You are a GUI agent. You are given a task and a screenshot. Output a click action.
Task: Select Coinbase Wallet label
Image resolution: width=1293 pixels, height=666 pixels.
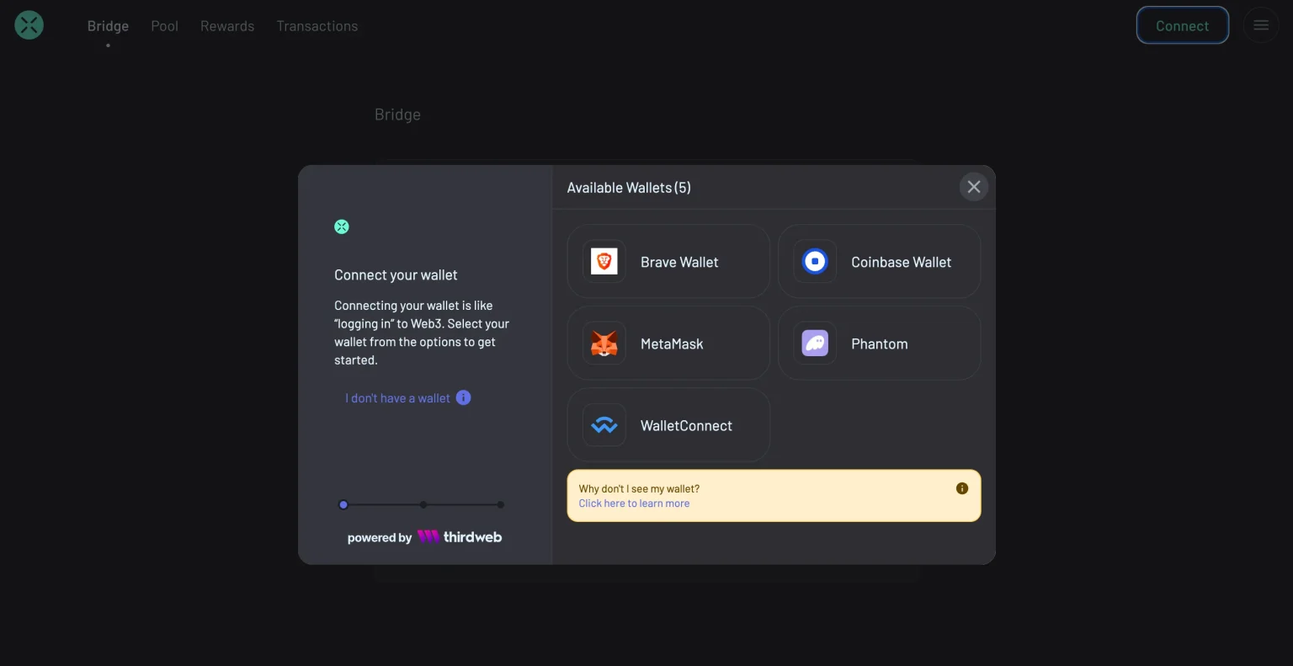tap(901, 262)
